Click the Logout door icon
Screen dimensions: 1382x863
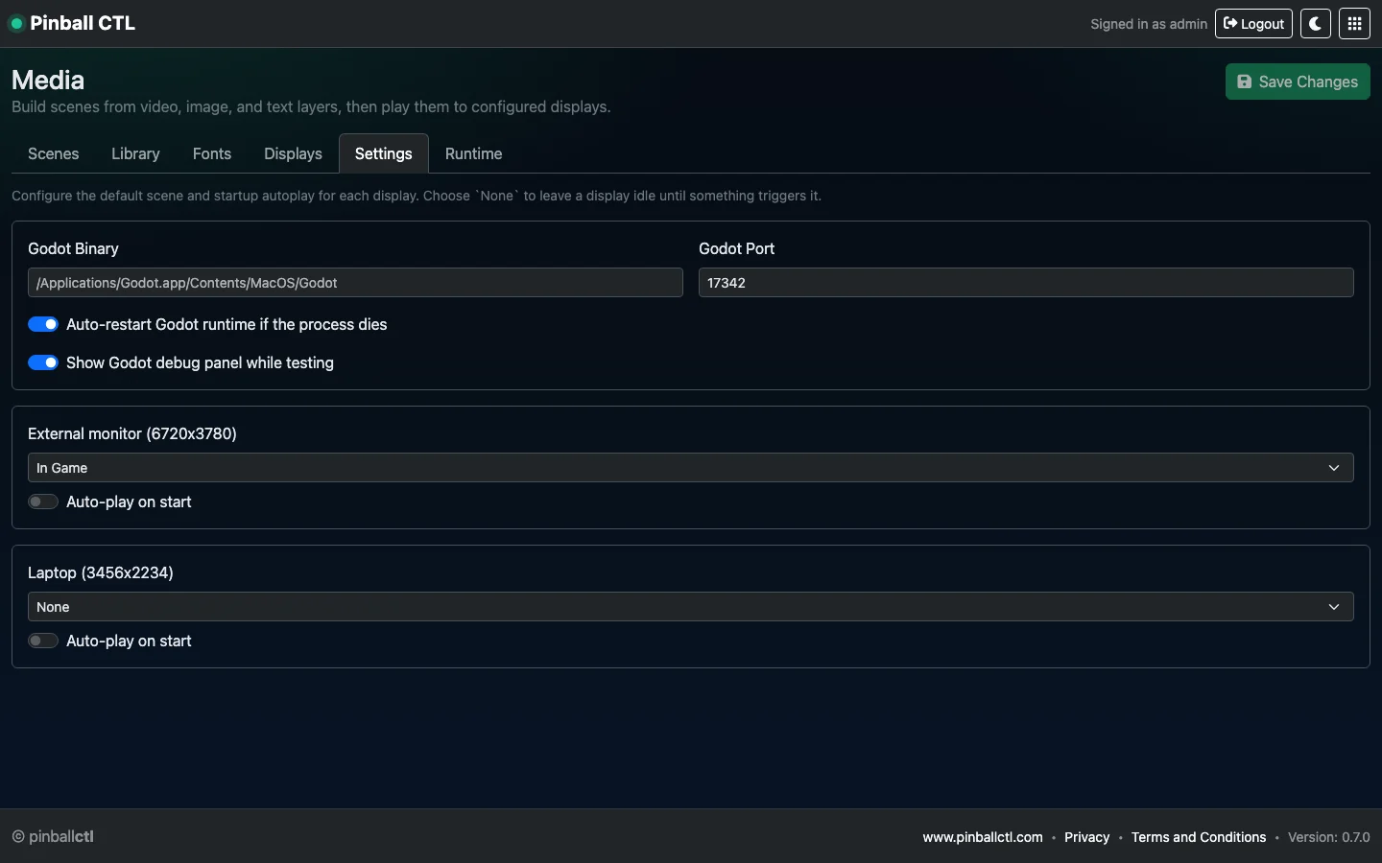(1231, 23)
